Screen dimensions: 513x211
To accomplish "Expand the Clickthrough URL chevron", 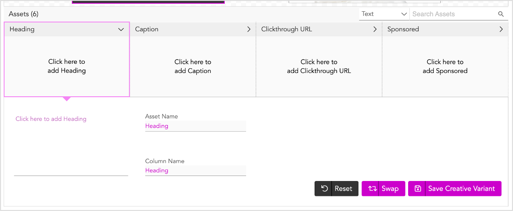I will coord(375,29).
